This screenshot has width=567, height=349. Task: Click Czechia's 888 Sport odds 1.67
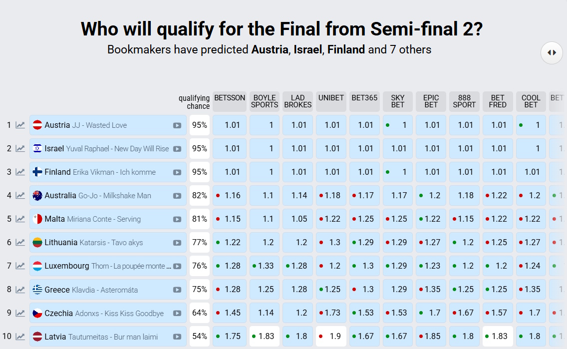(464, 313)
